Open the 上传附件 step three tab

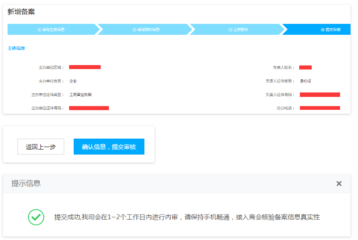pos(238,30)
